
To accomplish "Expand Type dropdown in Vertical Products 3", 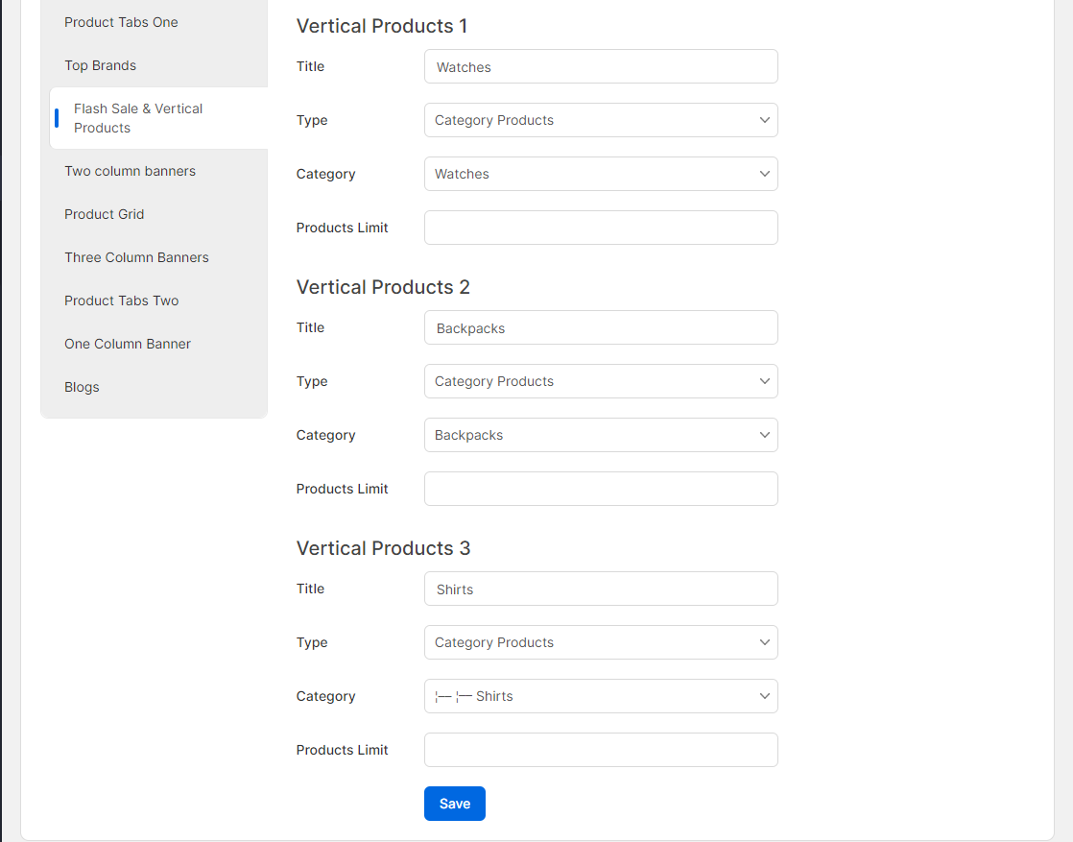I will coord(601,642).
